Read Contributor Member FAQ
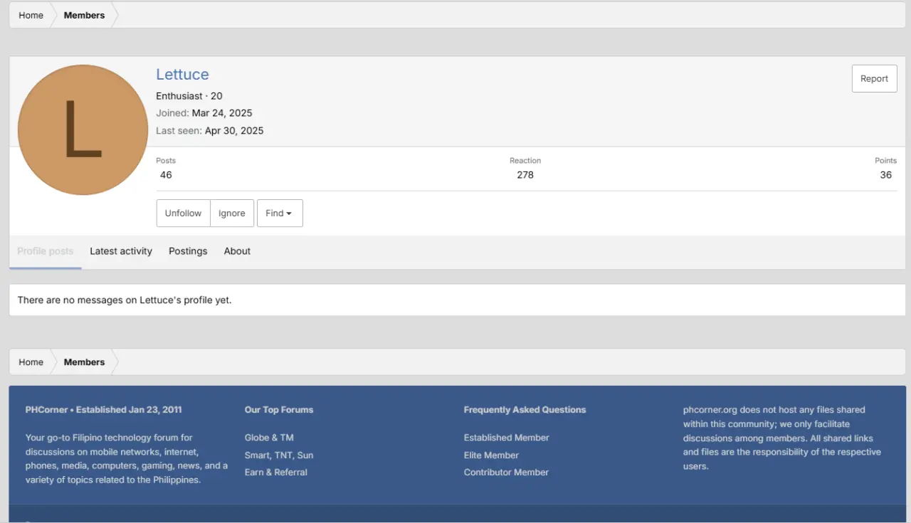Image resolution: width=911 pixels, height=523 pixels. (506, 472)
